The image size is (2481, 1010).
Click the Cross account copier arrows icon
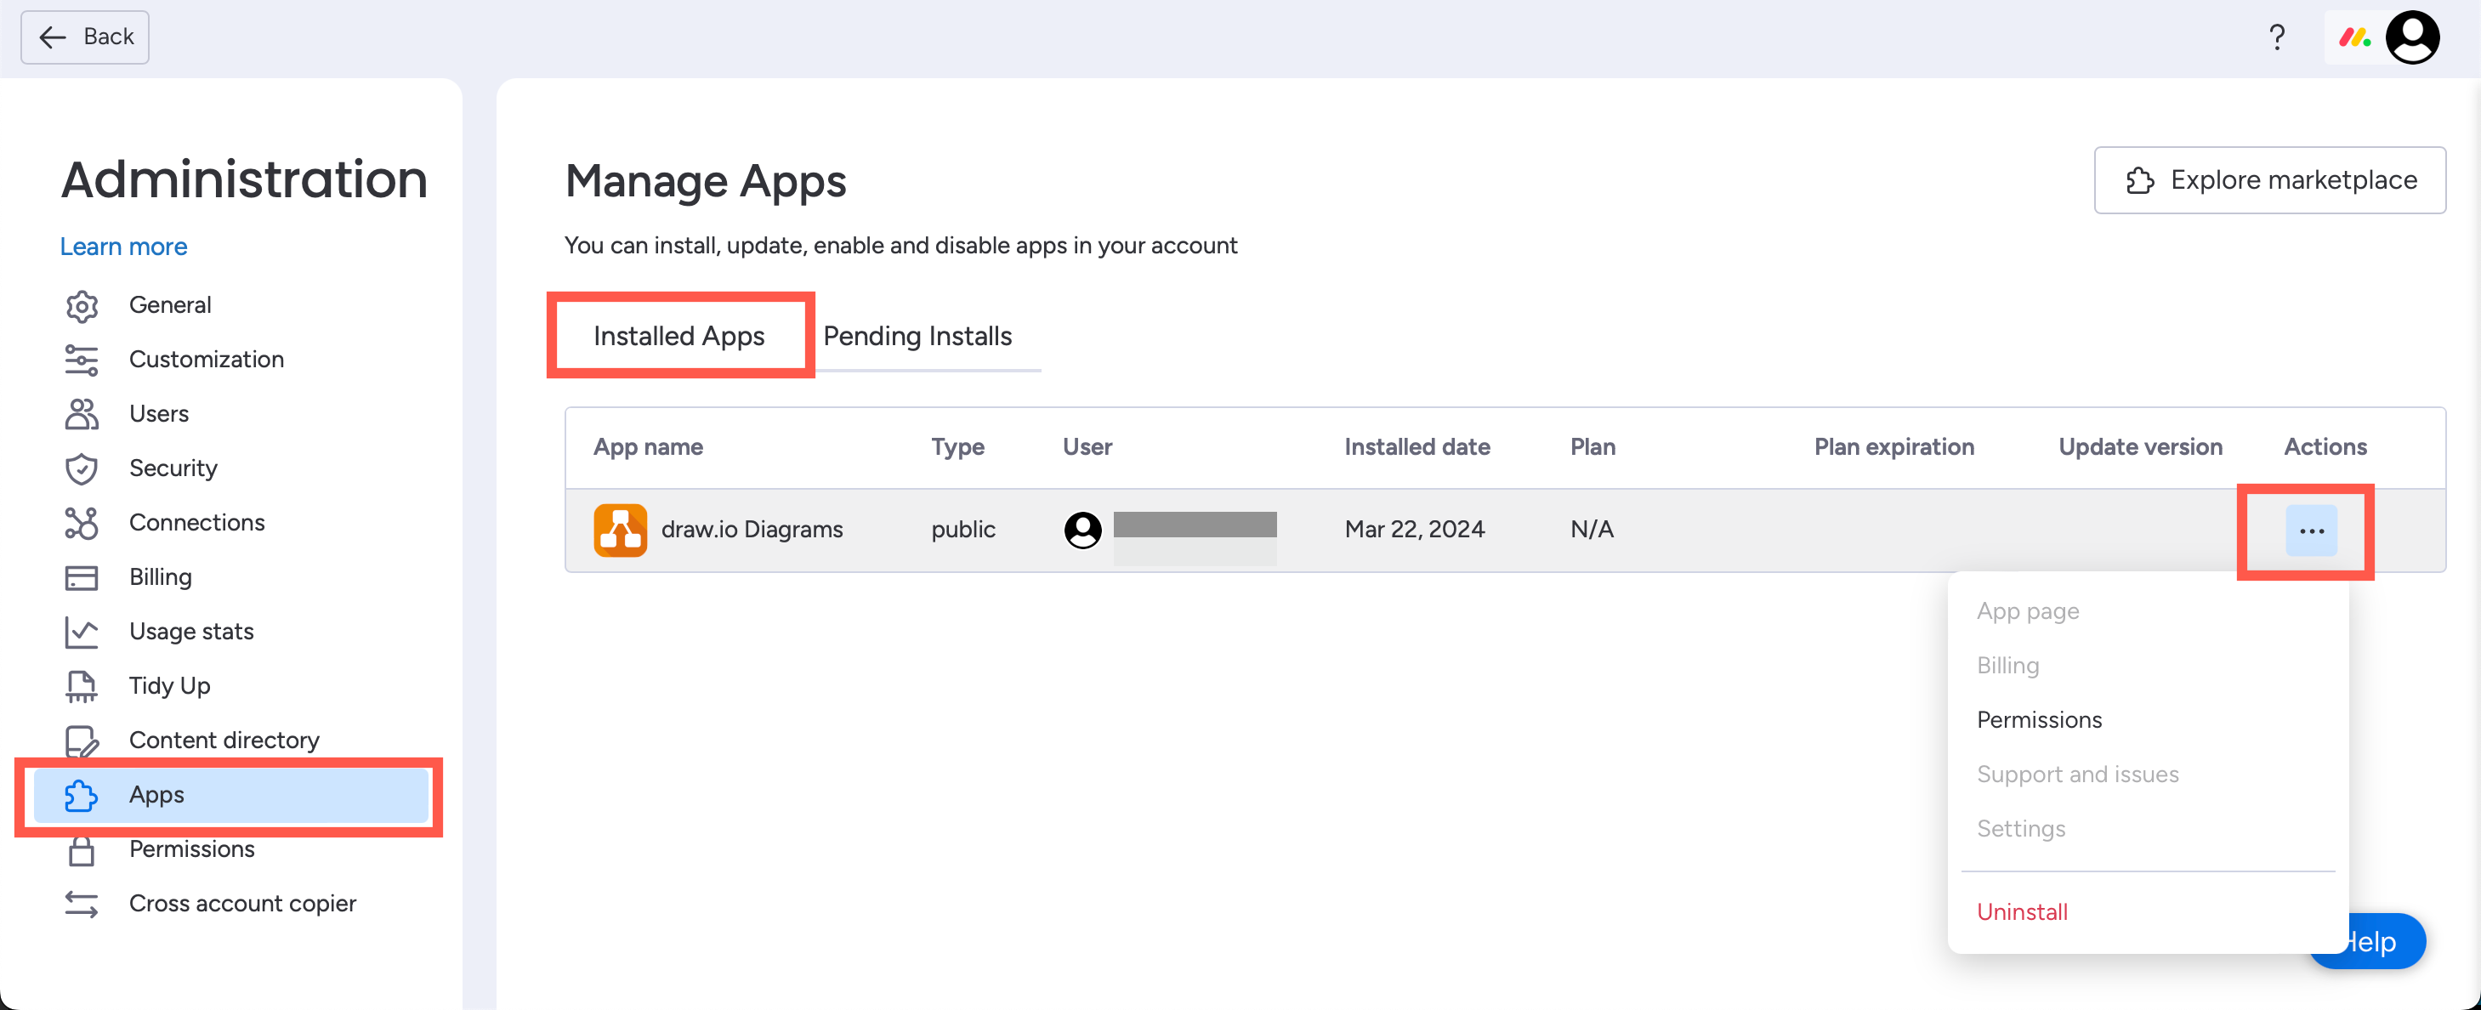(82, 904)
